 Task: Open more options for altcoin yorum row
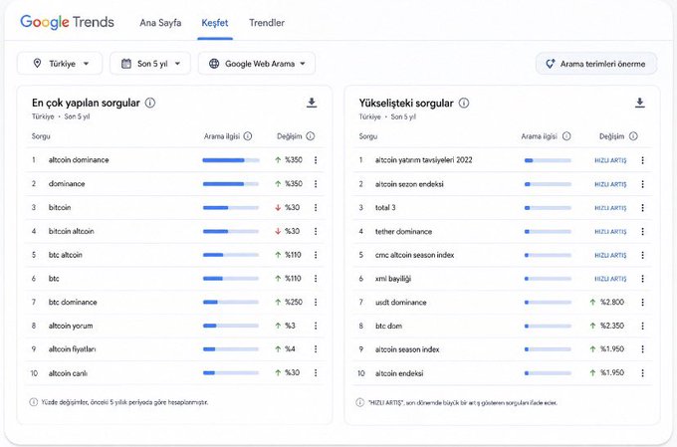(316, 326)
